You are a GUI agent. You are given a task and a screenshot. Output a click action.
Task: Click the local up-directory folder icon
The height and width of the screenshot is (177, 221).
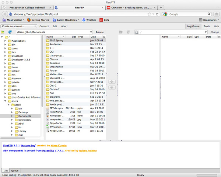pos(3,32)
